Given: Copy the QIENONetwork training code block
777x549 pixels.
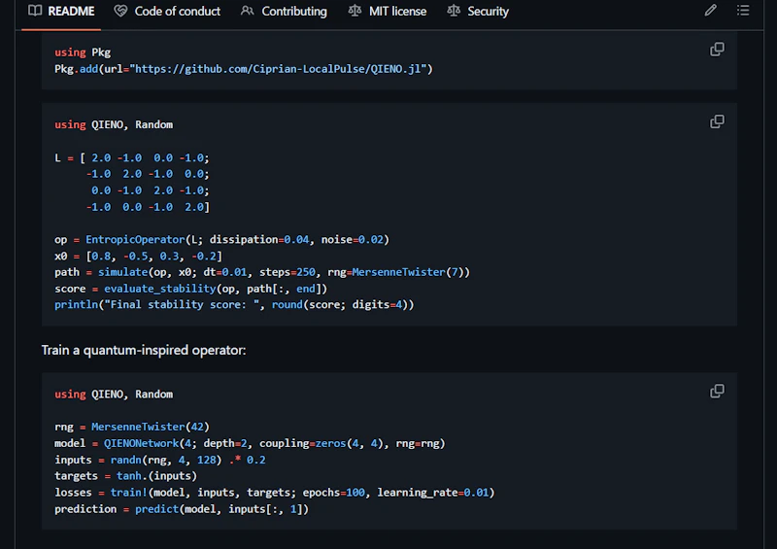Looking at the screenshot, I should (717, 392).
